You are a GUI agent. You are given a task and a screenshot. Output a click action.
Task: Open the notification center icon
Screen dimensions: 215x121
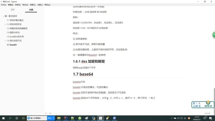coord(211,118)
